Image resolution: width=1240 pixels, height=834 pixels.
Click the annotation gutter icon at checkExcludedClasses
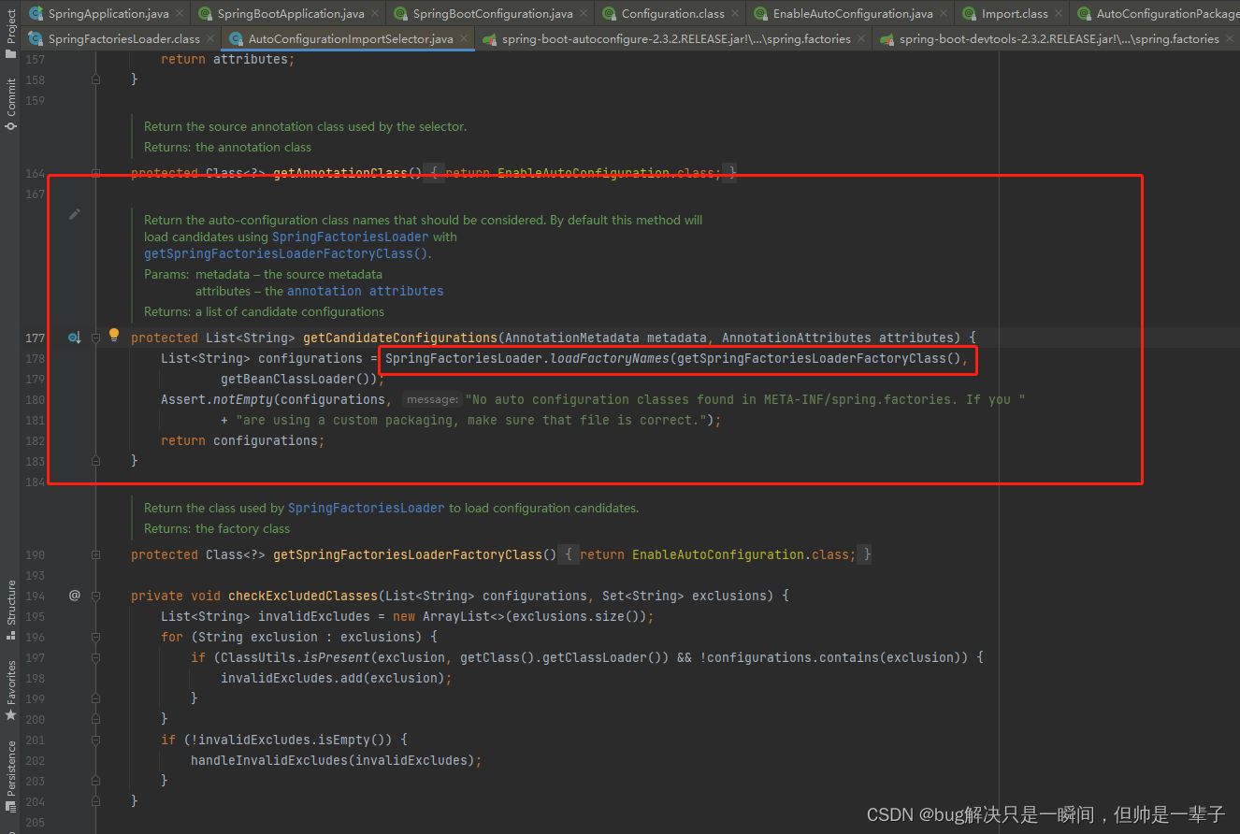75,596
